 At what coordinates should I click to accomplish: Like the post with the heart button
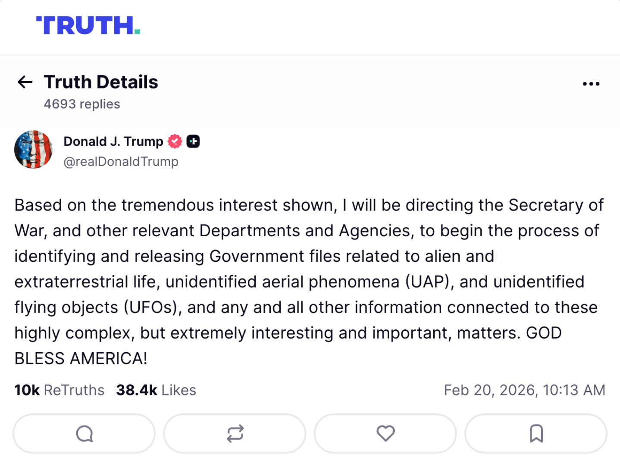click(385, 434)
